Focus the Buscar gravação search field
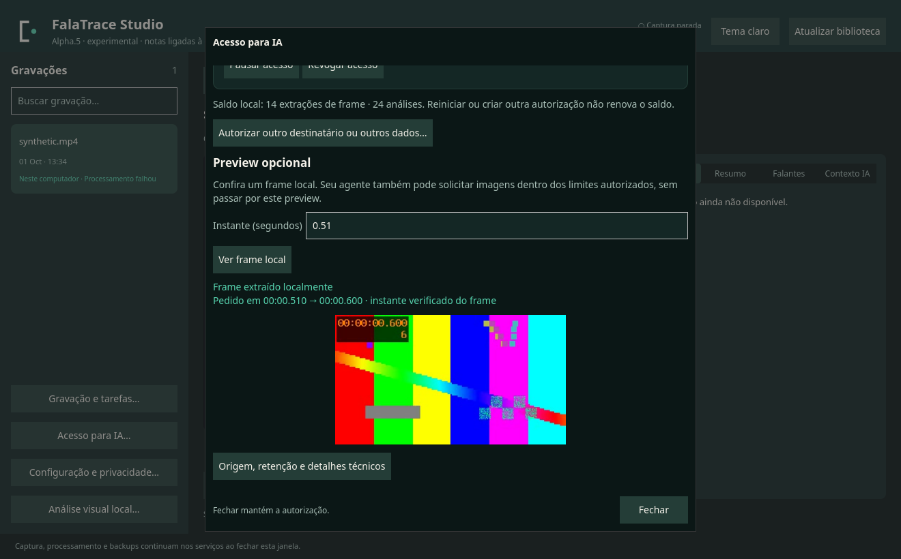901x559 pixels. click(94, 101)
